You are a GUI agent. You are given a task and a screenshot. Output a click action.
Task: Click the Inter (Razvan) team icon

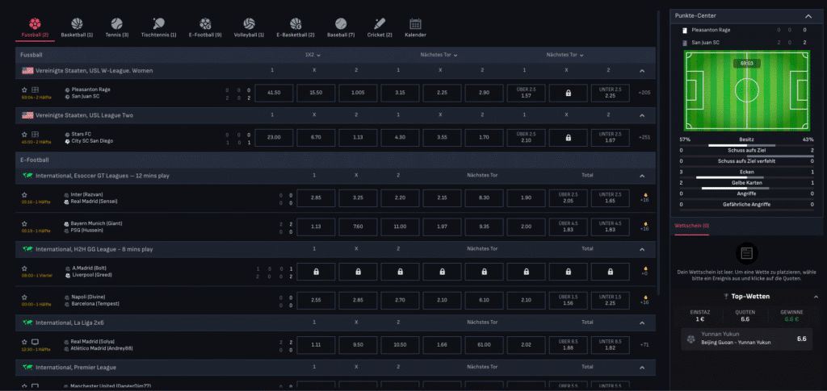pyautogui.click(x=67, y=195)
